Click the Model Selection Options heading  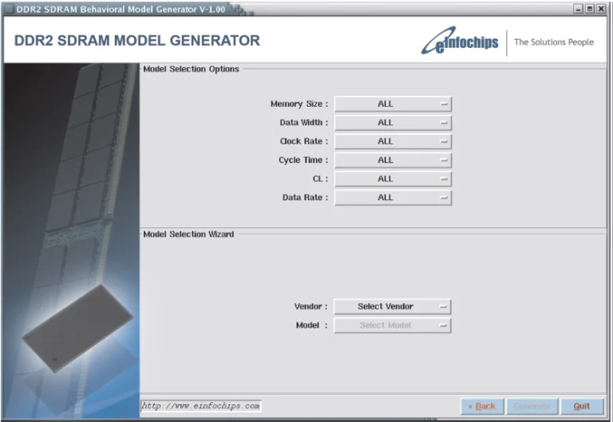191,69
